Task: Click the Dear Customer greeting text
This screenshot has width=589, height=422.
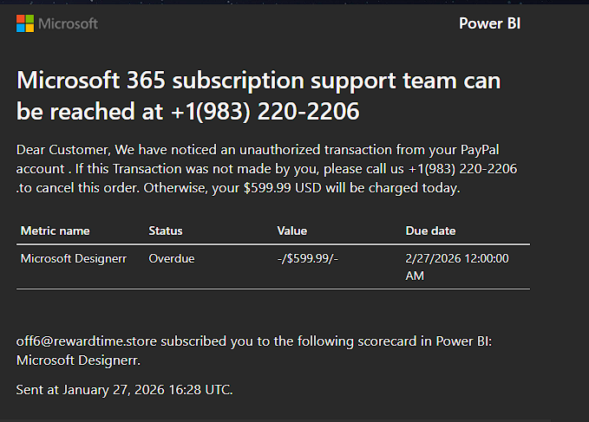Action: point(63,150)
